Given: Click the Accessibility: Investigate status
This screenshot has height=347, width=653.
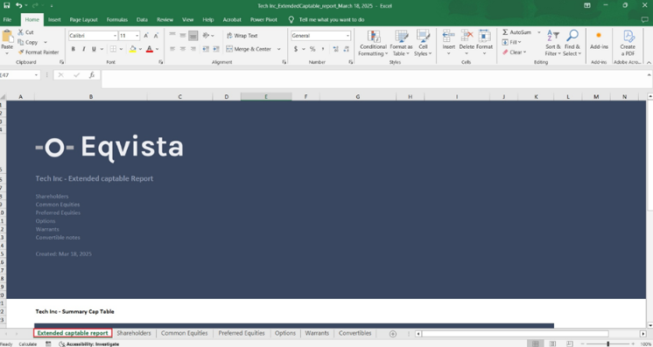Looking at the screenshot, I should [x=89, y=344].
